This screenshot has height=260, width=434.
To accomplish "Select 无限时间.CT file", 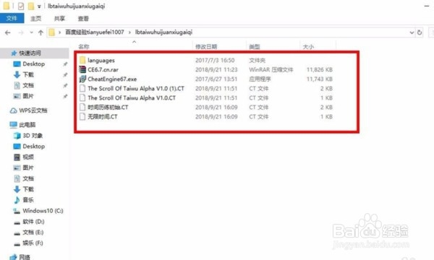I will [x=103, y=116].
